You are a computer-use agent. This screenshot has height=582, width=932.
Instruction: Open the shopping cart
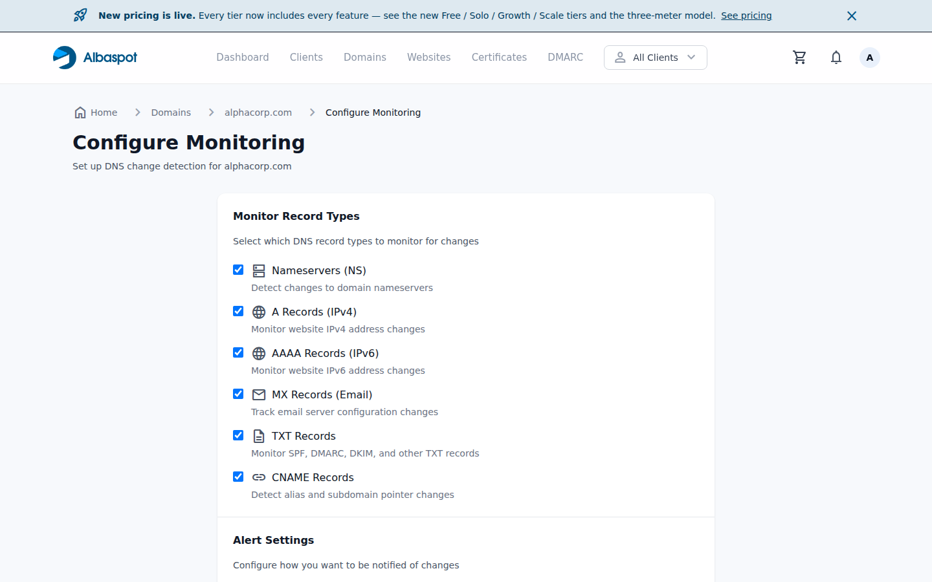tap(800, 58)
